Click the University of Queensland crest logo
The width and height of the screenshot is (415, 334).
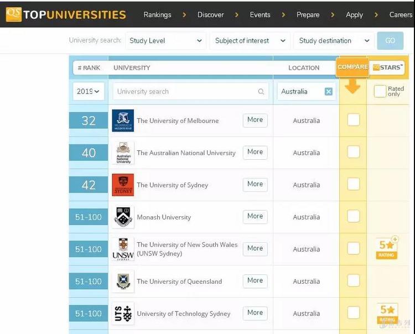point(123,281)
